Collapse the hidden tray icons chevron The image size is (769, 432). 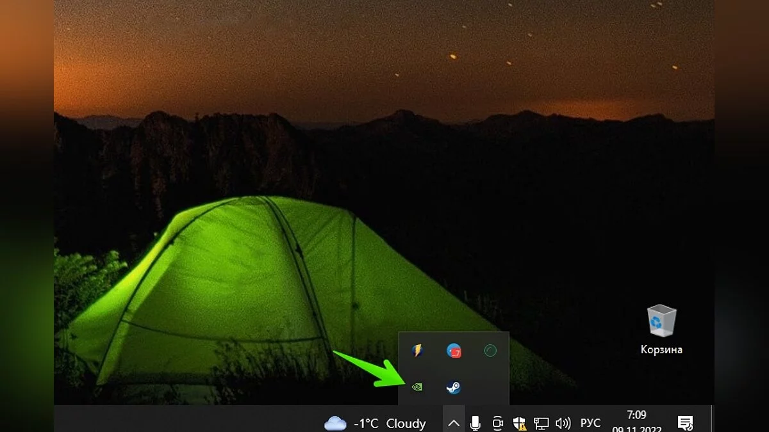coord(453,423)
